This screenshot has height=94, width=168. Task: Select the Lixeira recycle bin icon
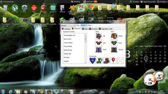tap(5, 9)
